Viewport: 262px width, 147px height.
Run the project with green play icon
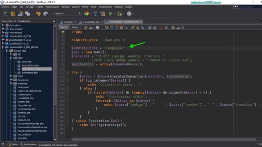point(111,13)
